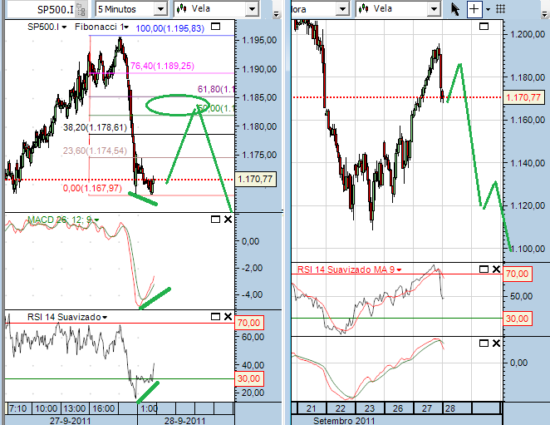The width and height of the screenshot is (550, 425).
Task: Close the bottom-right MACD panel
Action: pyautogui.click(x=496, y=343)
